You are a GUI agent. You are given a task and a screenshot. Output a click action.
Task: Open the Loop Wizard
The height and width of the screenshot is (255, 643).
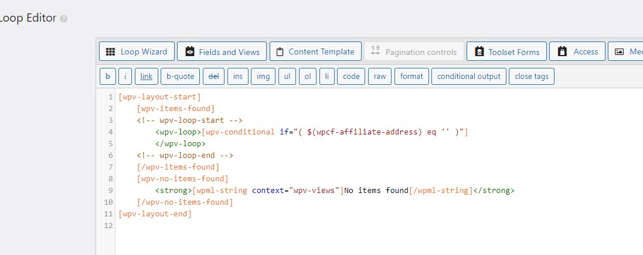pos(137,51)
